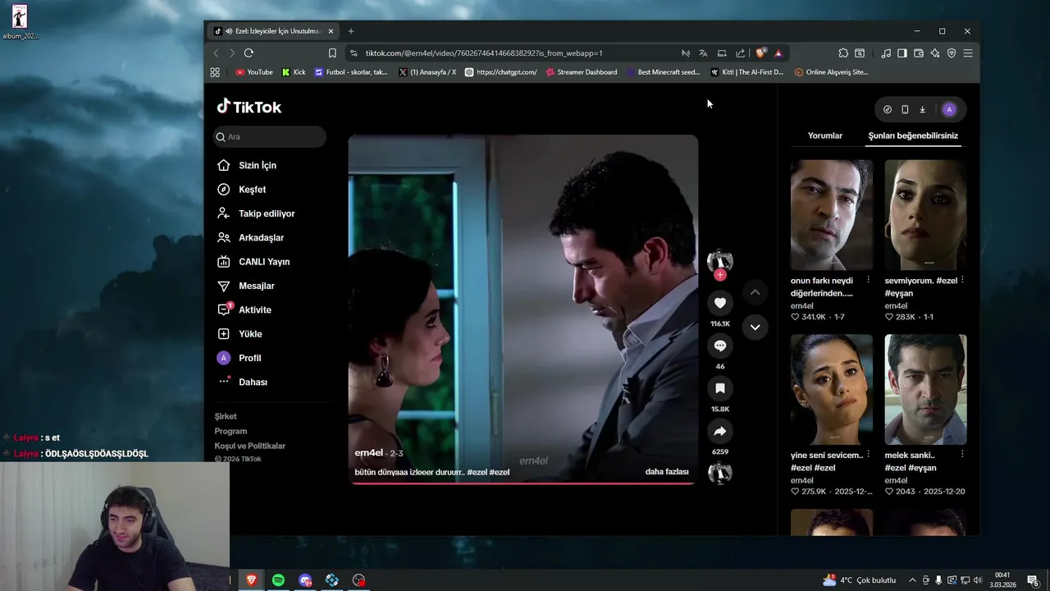Go to next video down chevron
Image resolution: width=1050 pixels, height=591 pixels.
(x=755, y=327)
